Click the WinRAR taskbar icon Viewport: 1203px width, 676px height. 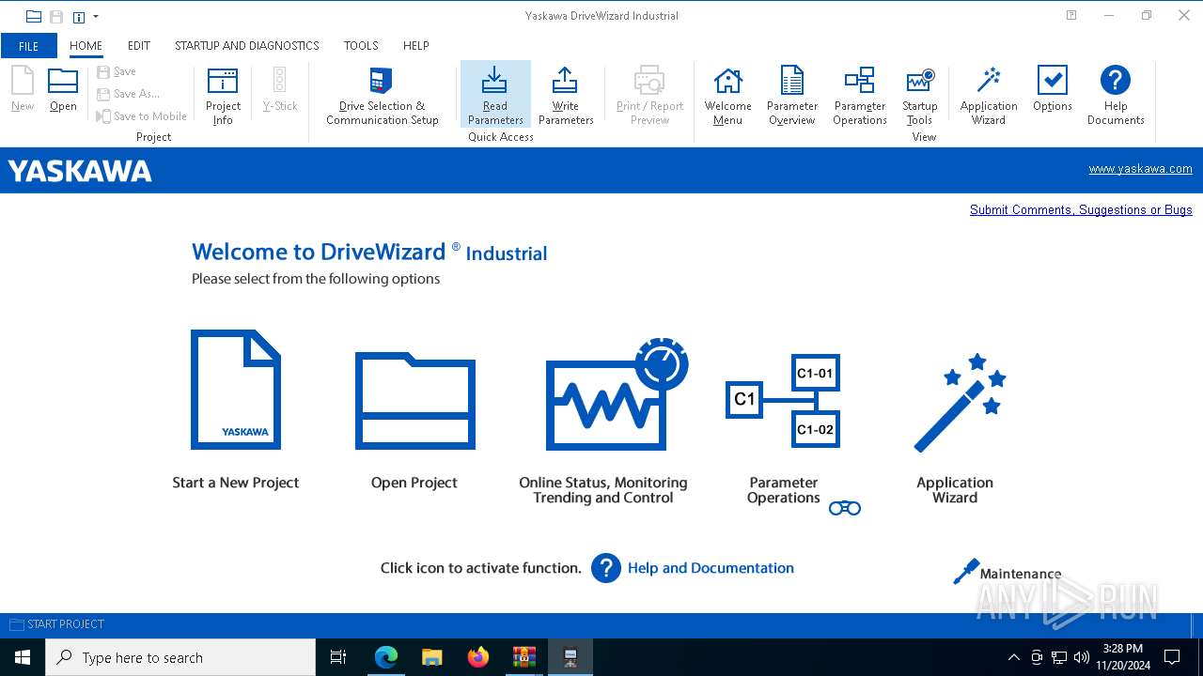(524, 657)
